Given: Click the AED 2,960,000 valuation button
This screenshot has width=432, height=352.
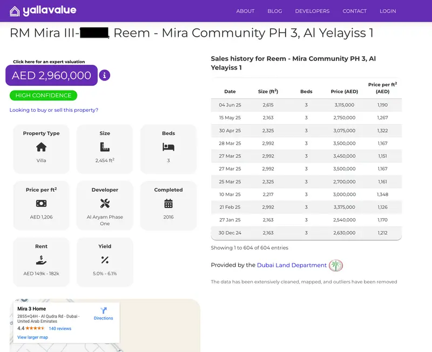Looking at the screenshot, I should [51, 75].
